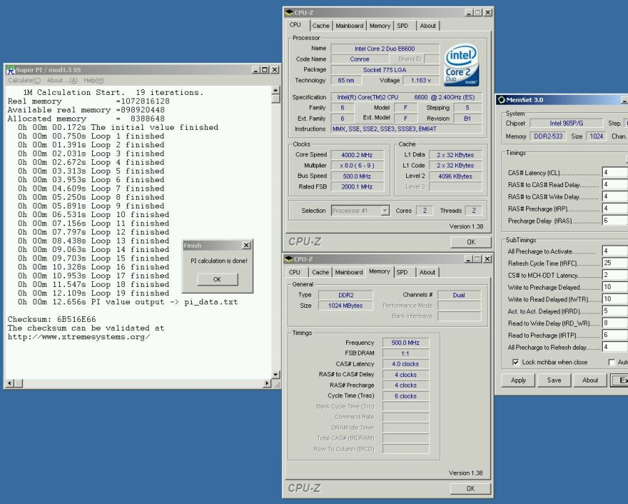Image resolution: width=628 pixels, height=504 pixels.
Task: Open the Help menu in Super PI
Action: pos(94,80)
